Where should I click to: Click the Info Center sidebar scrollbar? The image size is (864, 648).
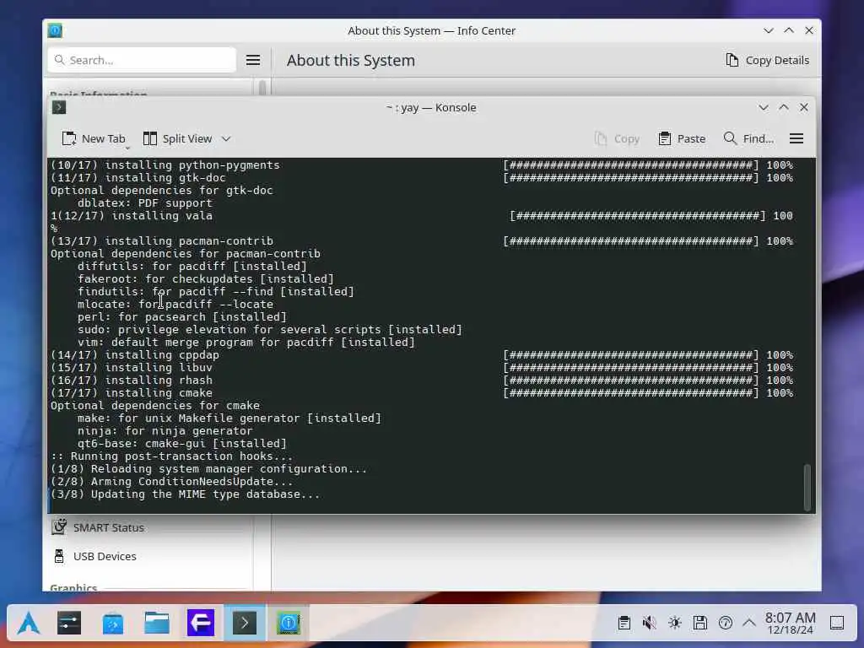[262, 87]
